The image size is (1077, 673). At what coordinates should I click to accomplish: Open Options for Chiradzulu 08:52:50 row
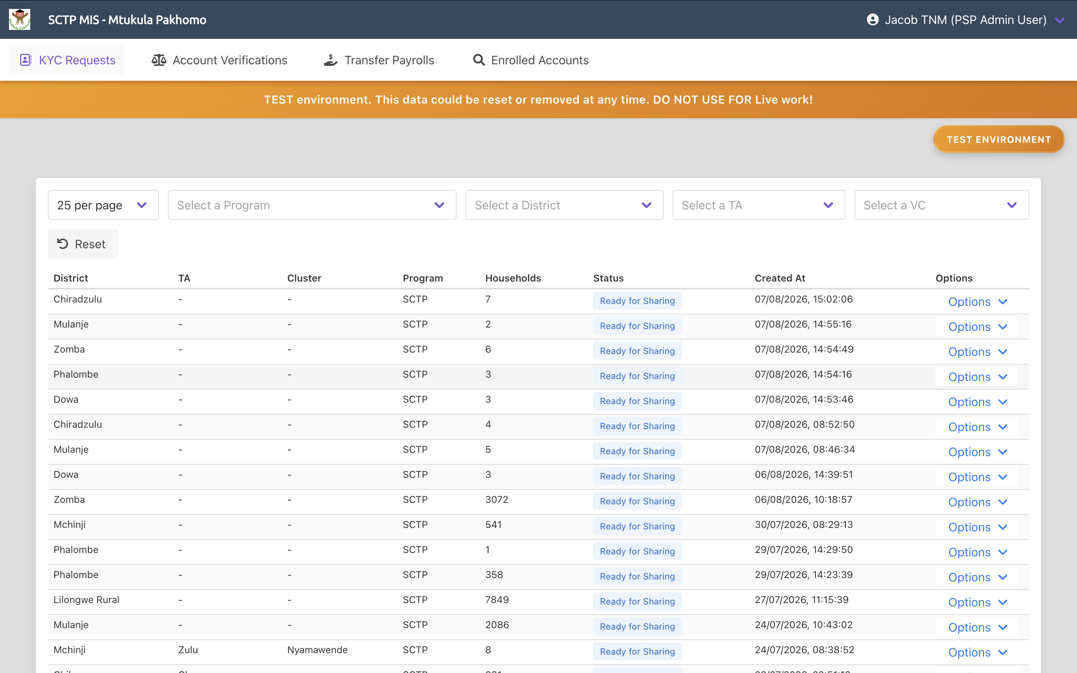[977, 427]
